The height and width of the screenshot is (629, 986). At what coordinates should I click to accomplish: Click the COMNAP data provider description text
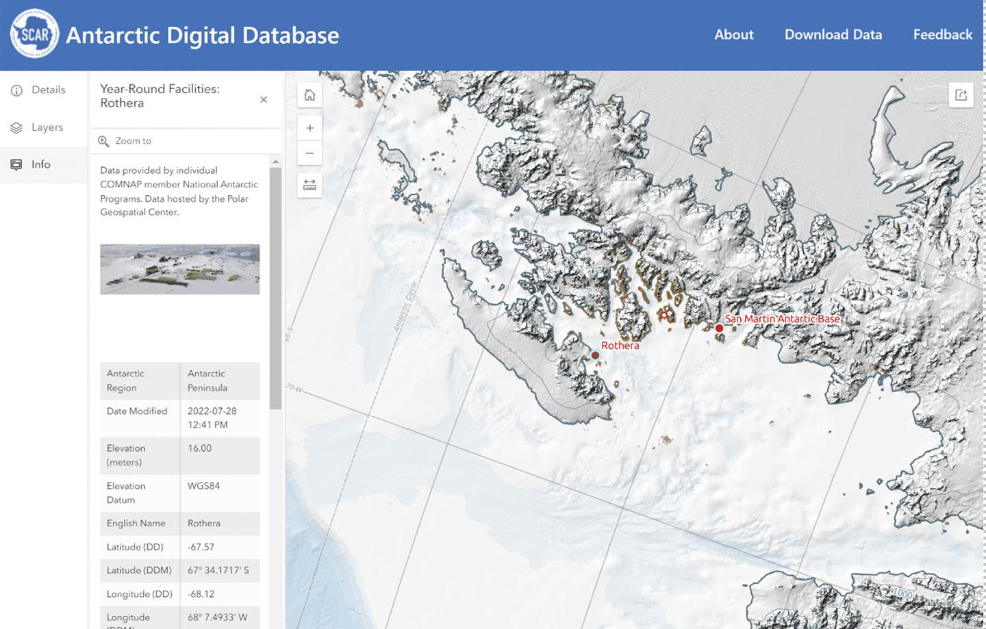coord(179,191)
